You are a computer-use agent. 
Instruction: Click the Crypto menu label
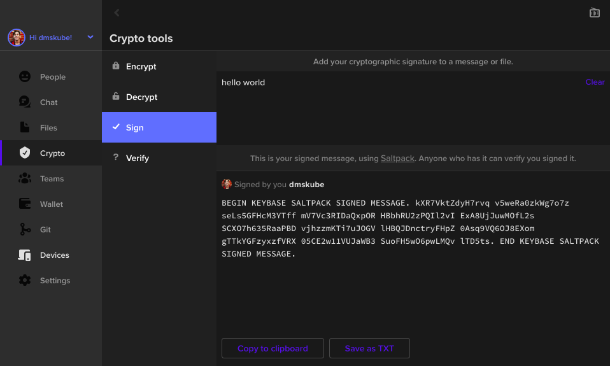(52, 153)
